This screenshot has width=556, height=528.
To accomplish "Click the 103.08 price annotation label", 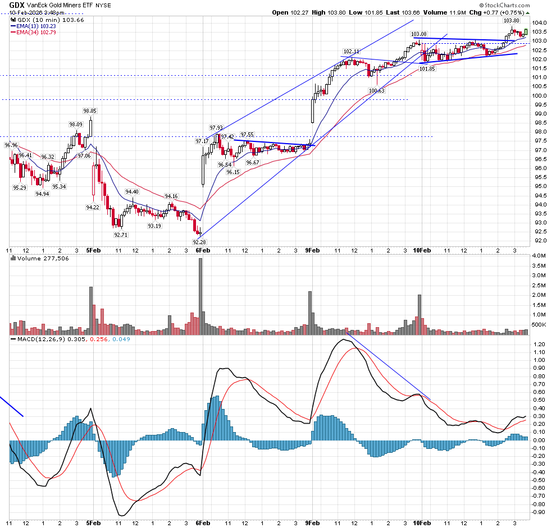I will click(419, 34).
